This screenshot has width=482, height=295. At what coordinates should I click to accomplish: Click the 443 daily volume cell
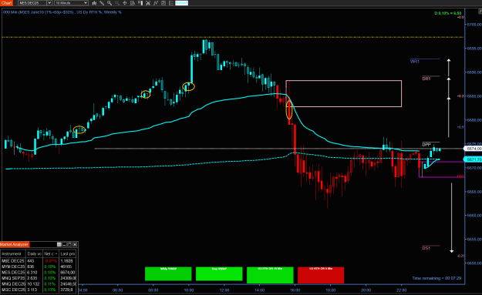(34, 260)
